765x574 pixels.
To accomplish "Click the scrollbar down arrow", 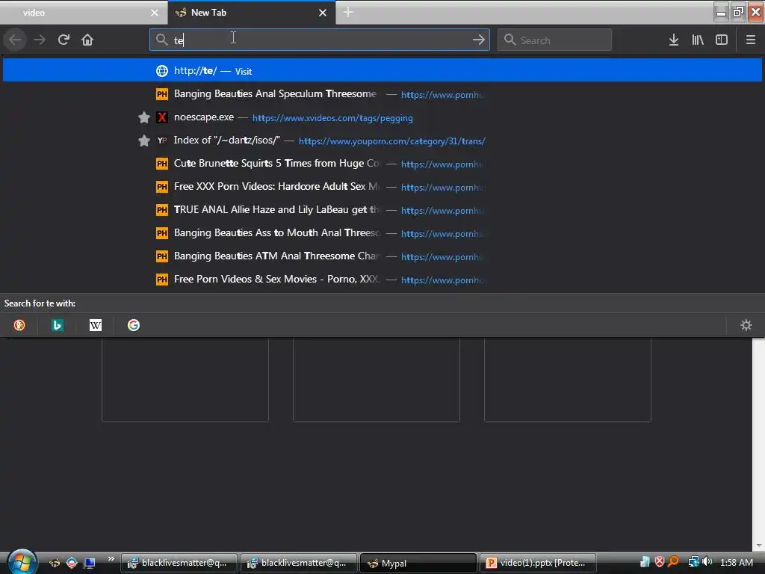I will point(759,546).
